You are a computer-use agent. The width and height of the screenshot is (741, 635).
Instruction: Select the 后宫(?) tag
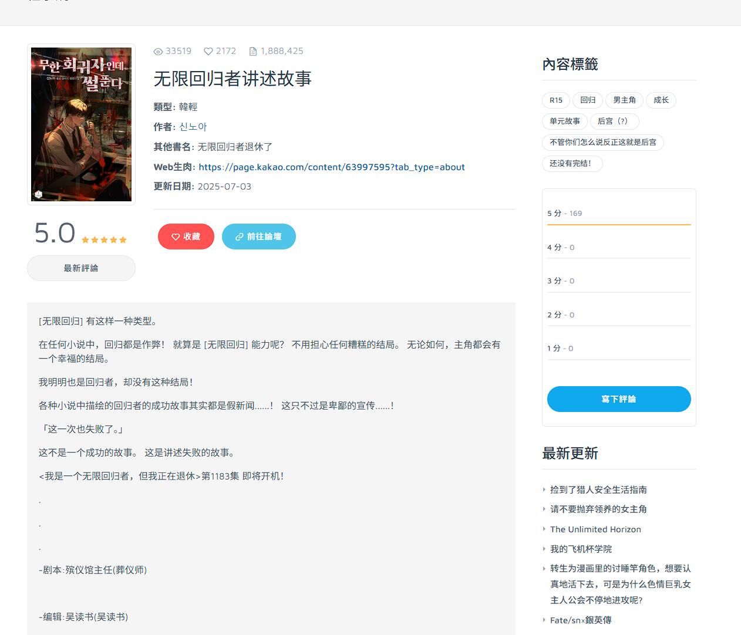[614, 121]
